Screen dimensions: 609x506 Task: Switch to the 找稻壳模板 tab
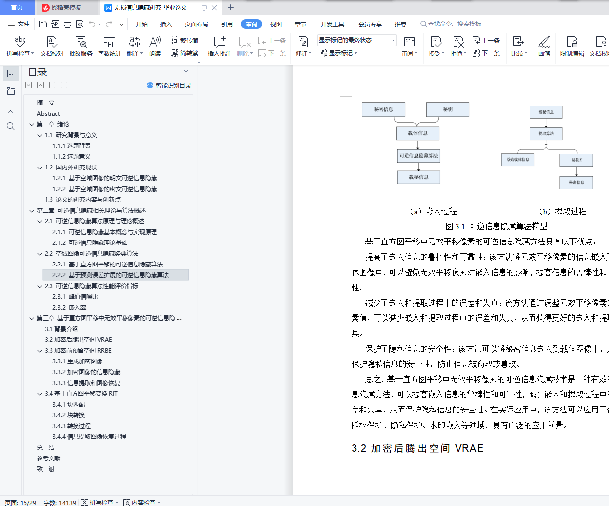point(67,7)
